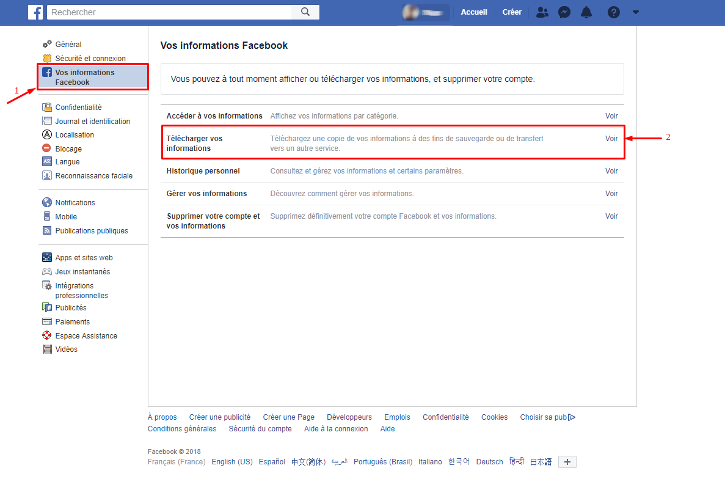This screenshot has height=479, width=725.
Task: Expand the account dropdown arrow
Action: [x=636, y=12]
